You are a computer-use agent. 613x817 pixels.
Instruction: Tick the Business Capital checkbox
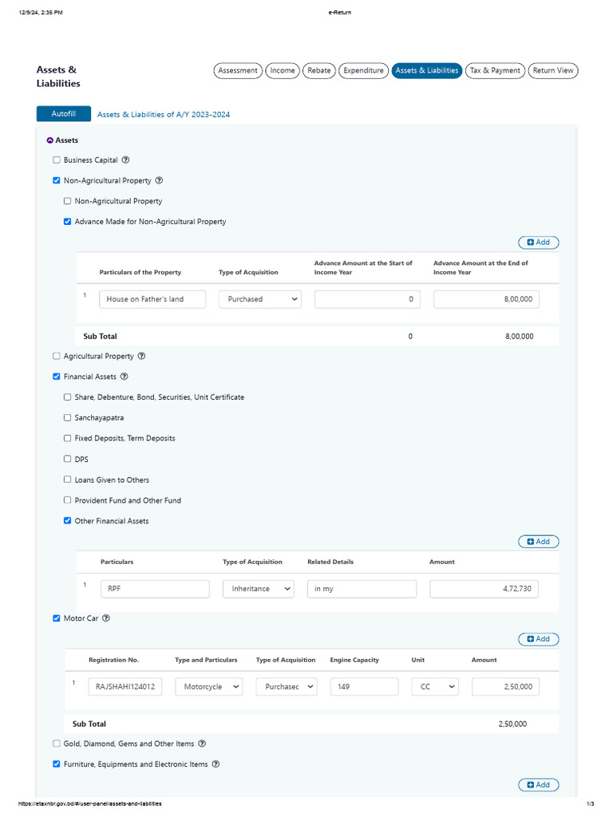pos(57,160)
